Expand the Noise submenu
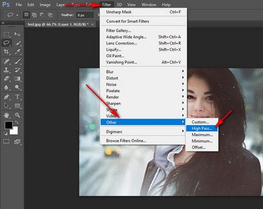This screenshot has width=263, height=209. pos(144,84)
